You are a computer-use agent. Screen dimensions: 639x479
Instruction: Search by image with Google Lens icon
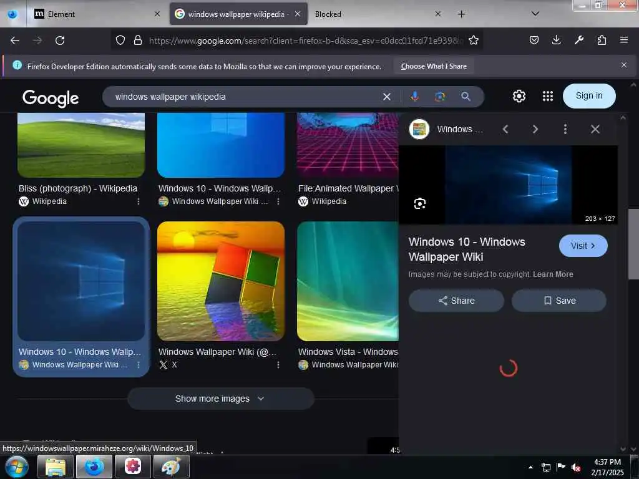point(440,97)
